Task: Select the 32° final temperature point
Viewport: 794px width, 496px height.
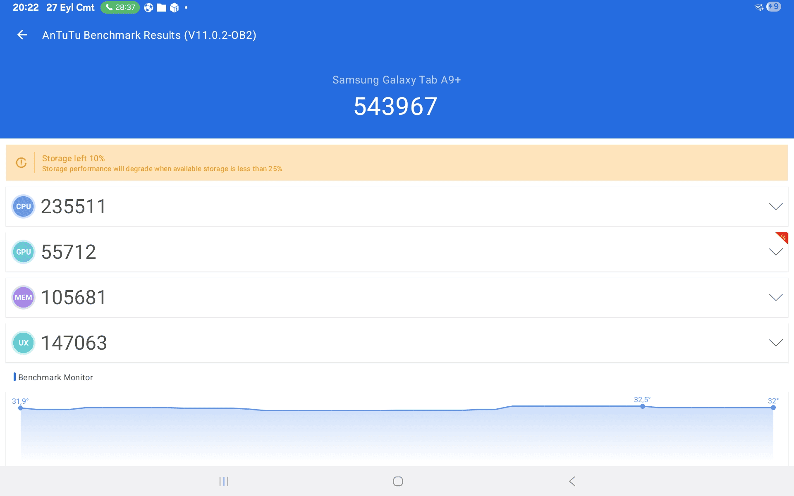Action: [773, 408]
